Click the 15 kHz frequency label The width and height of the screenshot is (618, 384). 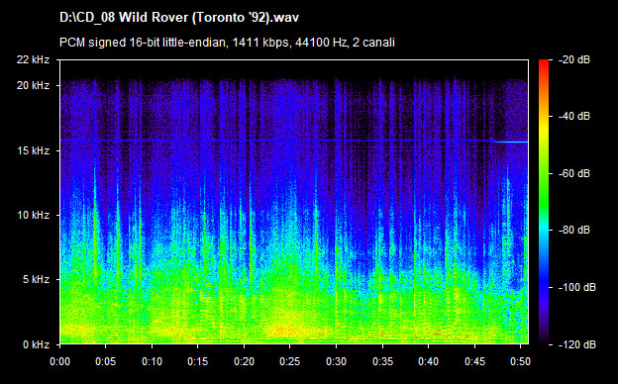point(33,150)
